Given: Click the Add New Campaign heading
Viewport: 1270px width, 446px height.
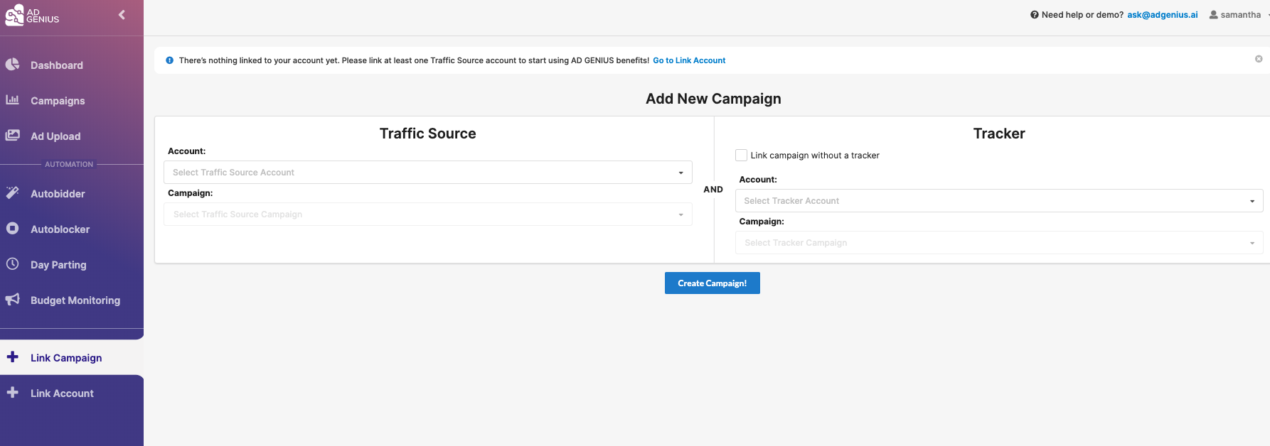Looking at the screenshot, I should point(713,99).
